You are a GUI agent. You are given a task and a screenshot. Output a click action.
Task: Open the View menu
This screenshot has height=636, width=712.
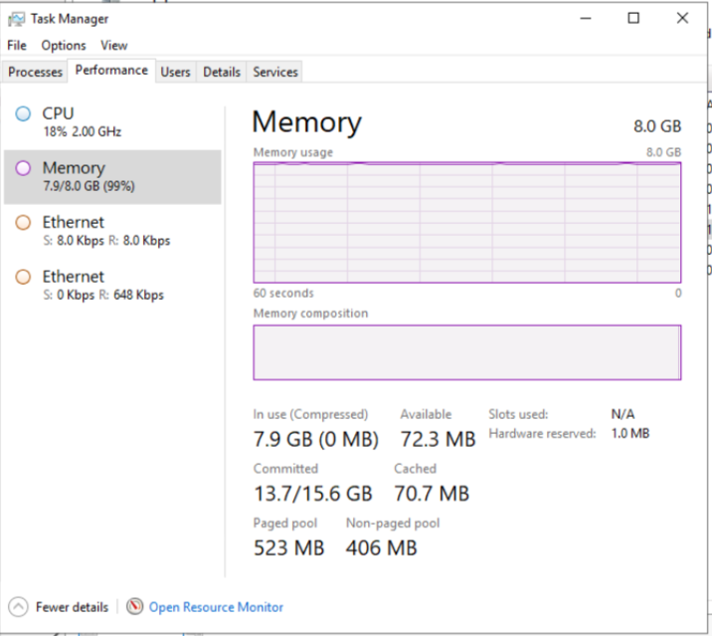click(114, 46)
